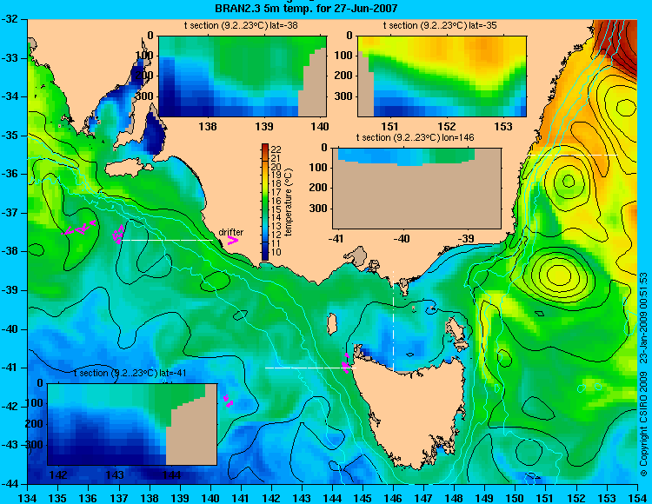The image size is (652, 504).
Task: Click the 't section (9.2..23°C) lat=-38' heading
Action: (x=241, y=25)
